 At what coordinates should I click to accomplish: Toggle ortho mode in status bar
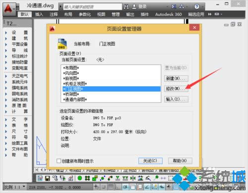(118, 187)
